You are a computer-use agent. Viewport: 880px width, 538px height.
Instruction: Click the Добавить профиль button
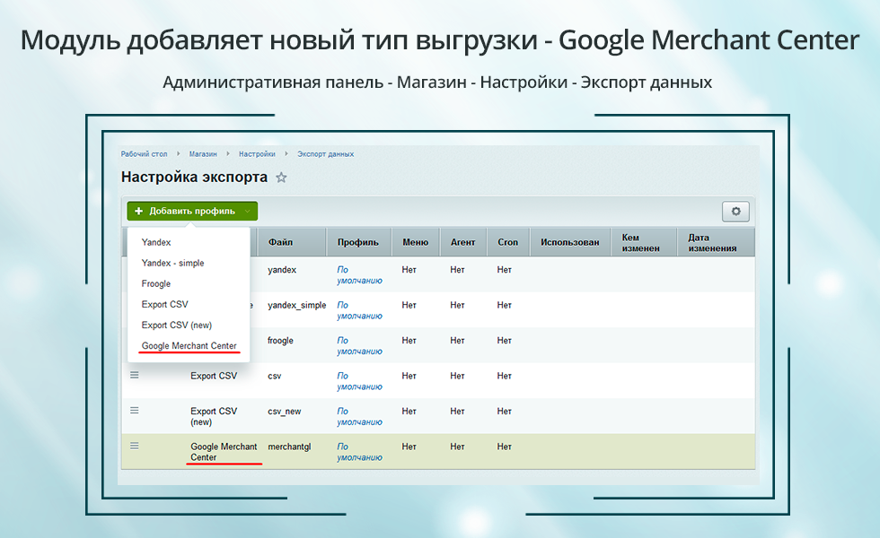[x=185, y=212]
